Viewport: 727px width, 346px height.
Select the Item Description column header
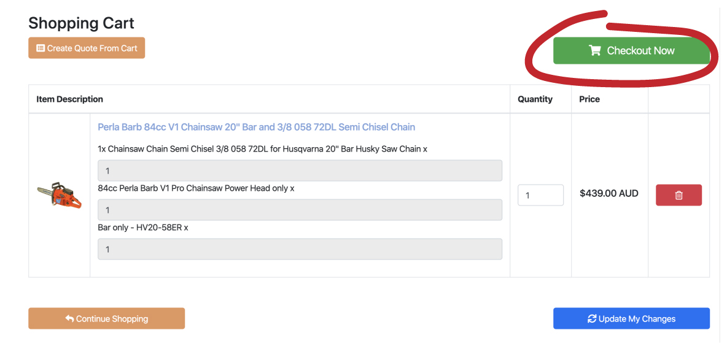pos(69,99)
